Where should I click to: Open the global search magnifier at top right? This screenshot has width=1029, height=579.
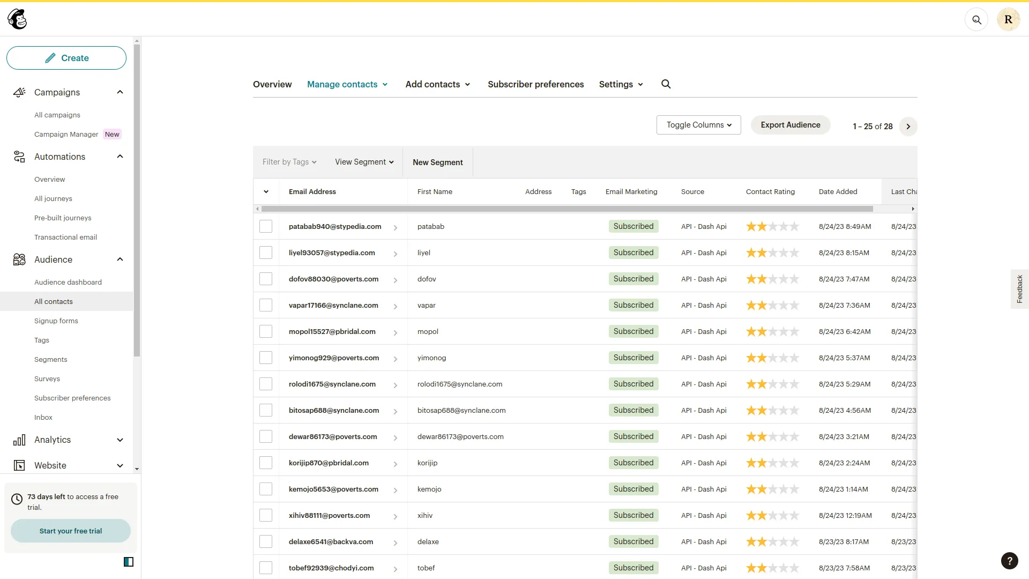click(x=976, y=19)
